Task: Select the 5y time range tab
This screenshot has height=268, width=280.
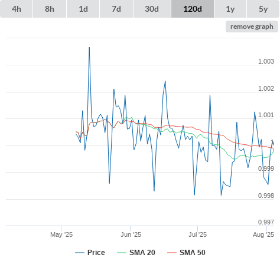Action: pos(263,9)
